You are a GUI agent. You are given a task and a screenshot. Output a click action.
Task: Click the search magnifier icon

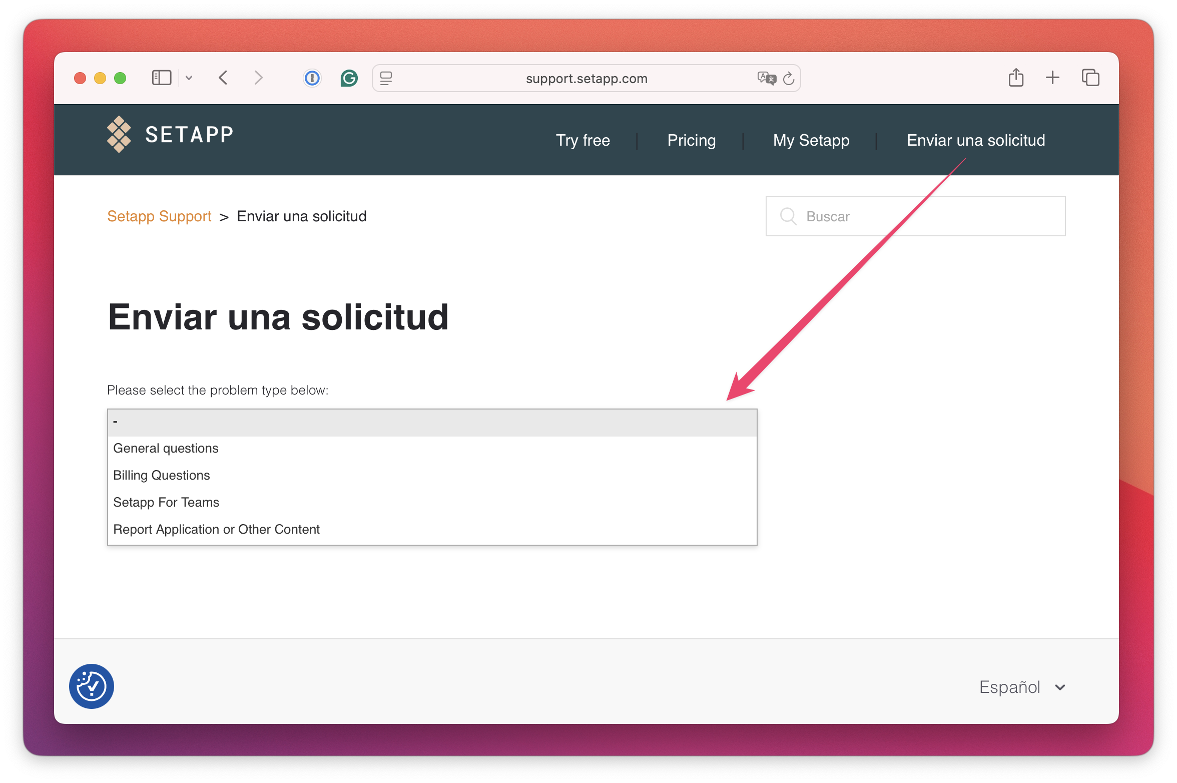tap(788, 216)
